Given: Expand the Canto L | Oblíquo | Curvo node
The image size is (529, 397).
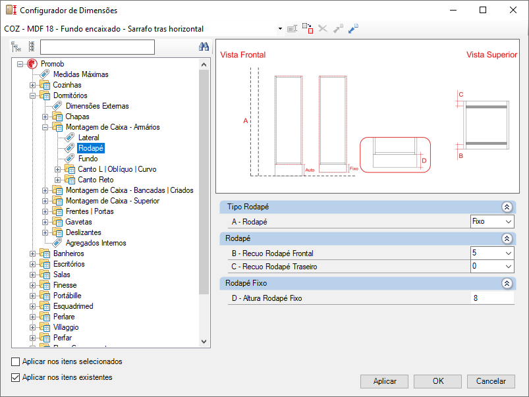Looking at the screenshot, I should pos(57,169).
